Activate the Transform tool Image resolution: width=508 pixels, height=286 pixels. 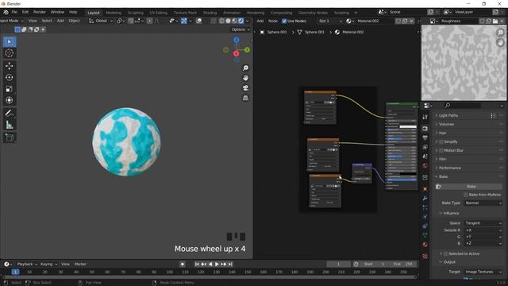coord(9,100)
